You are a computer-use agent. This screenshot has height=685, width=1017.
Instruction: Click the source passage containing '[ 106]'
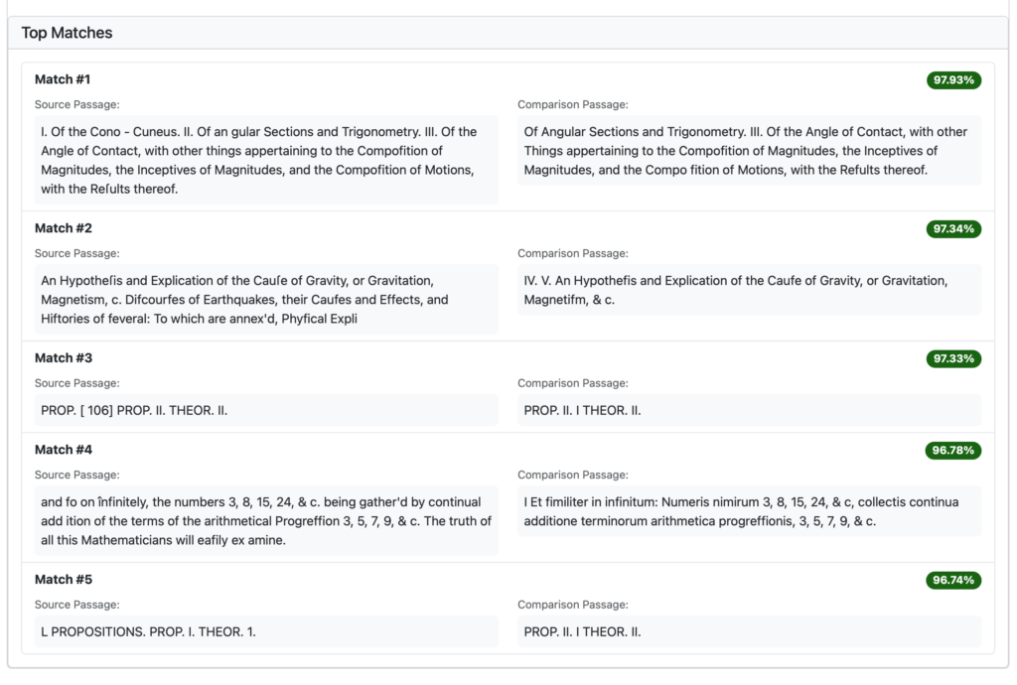266,410
